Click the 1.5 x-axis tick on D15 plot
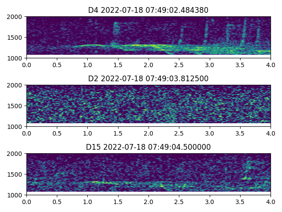Viewport: 282px width, 212px height. tap(118, 202)
